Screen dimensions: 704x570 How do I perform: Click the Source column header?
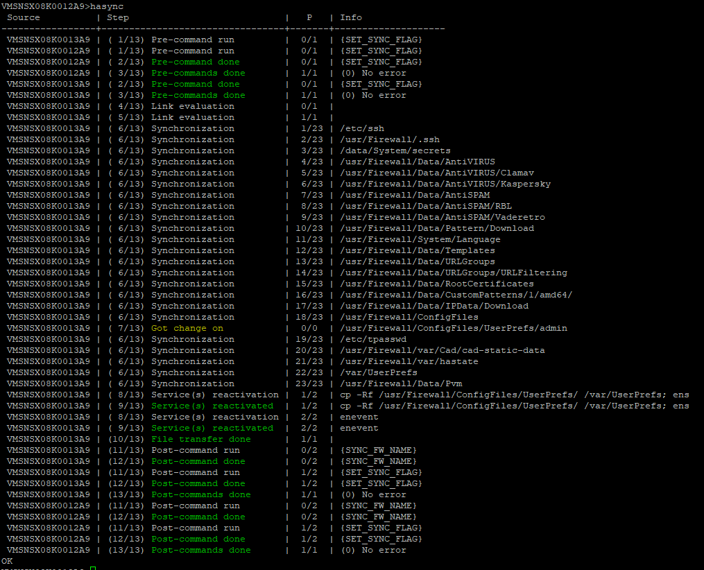(24, 17)
